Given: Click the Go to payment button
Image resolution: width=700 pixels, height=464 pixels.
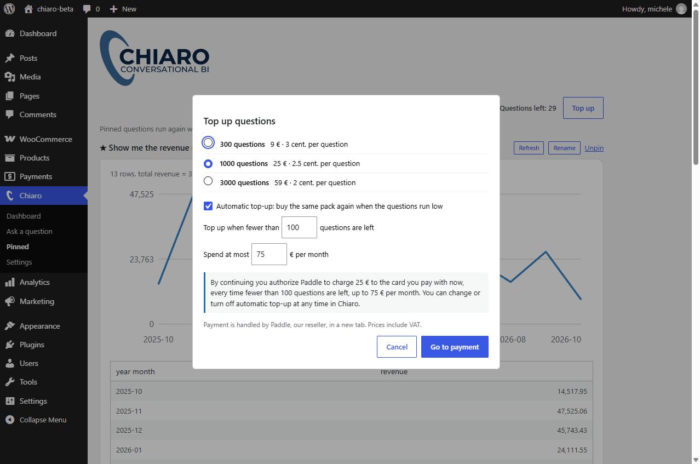Looking at the screenshot, I should [x=455, y=347].
